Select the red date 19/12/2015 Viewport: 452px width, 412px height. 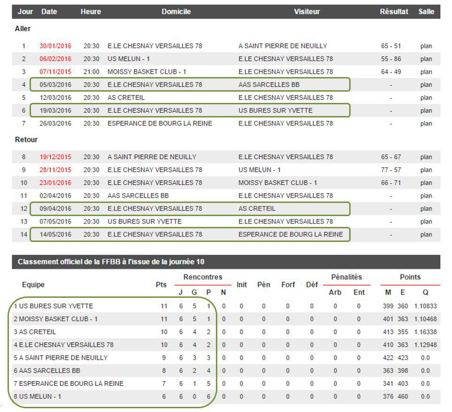55,157
